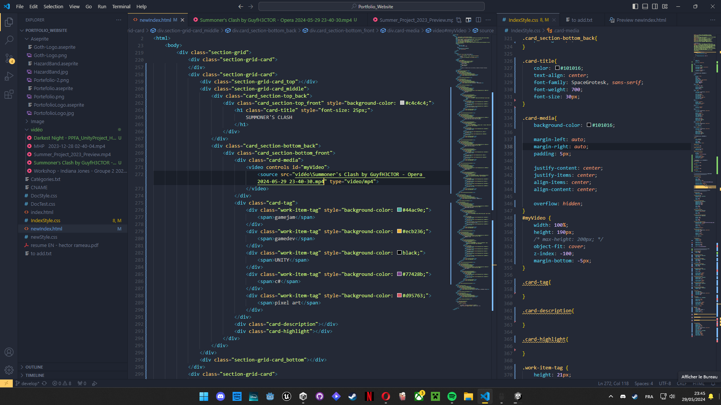Switch to the to add.txt tab
The width and height of the screenshot is (721, 405).
click(582, 20)
